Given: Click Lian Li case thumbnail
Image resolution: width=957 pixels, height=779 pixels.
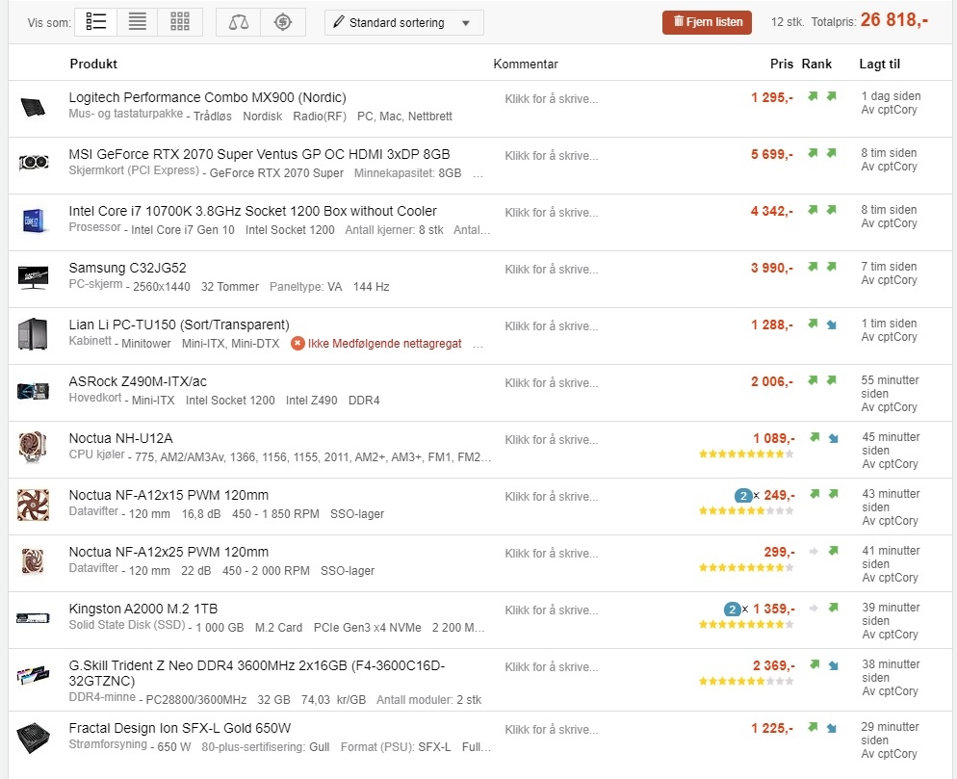Looking at the screenshot, I should click(x=33, y=334).
